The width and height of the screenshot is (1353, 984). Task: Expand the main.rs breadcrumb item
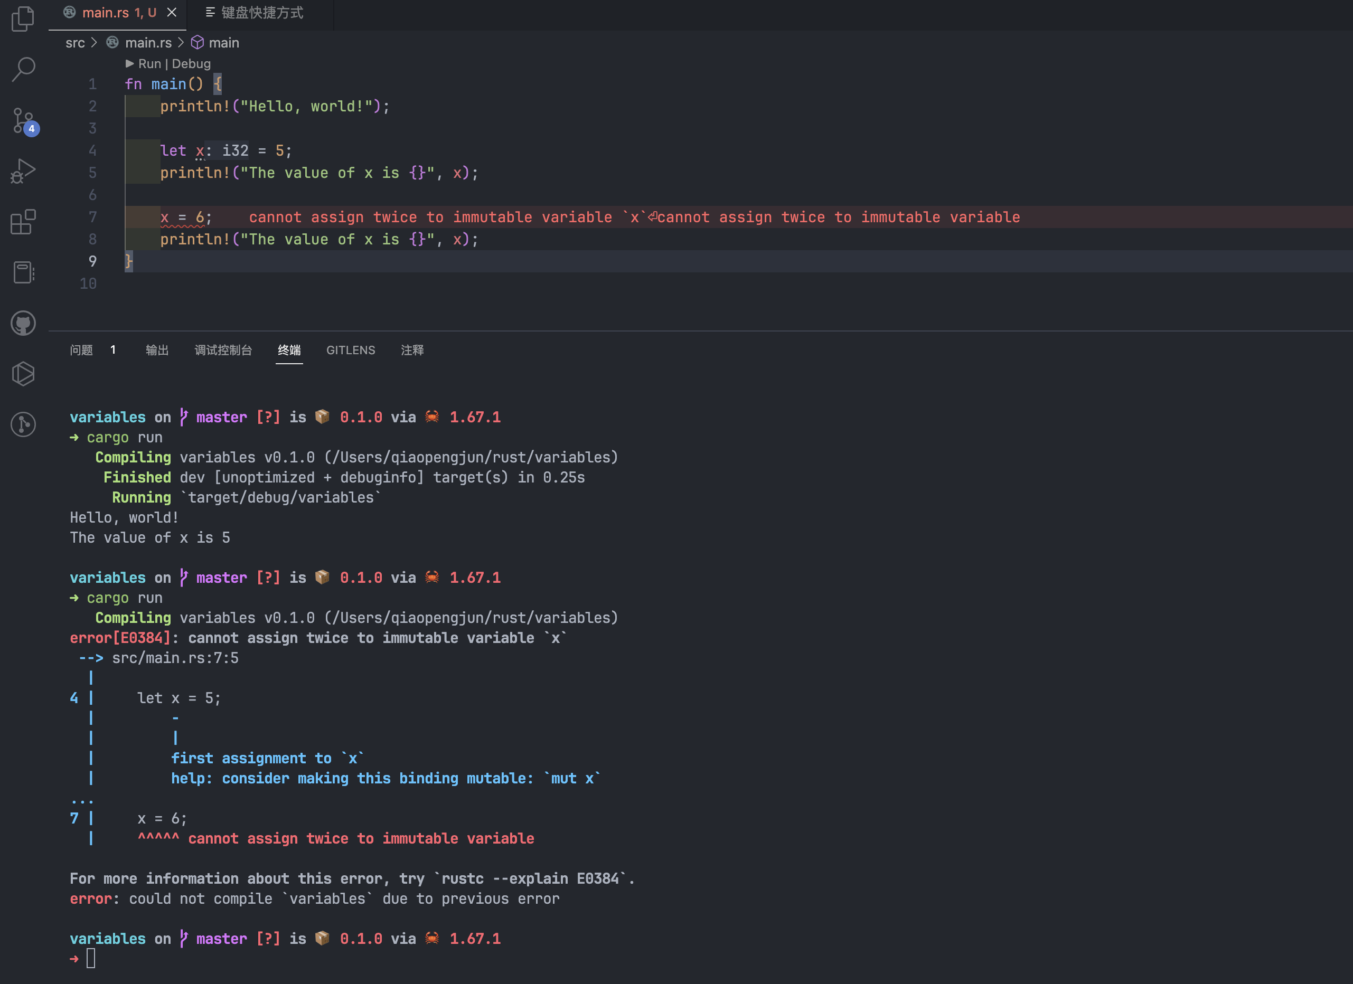coord(148,43)
